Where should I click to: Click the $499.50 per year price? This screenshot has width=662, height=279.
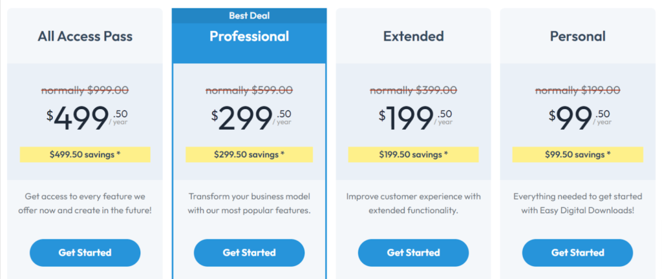click(x=87, y=118)
